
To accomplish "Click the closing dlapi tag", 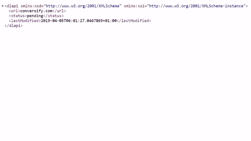I will coord(14,26).
